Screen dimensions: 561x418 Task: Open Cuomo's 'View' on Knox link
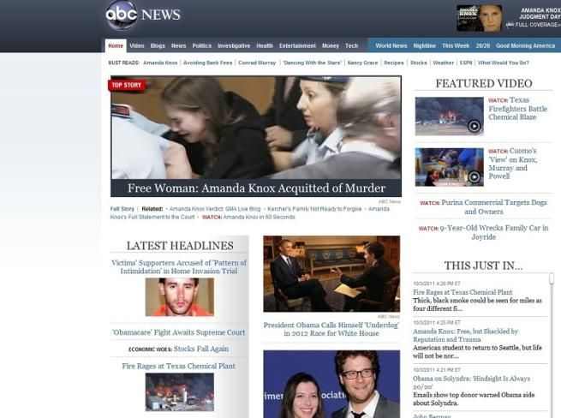[x=512, y=164]
